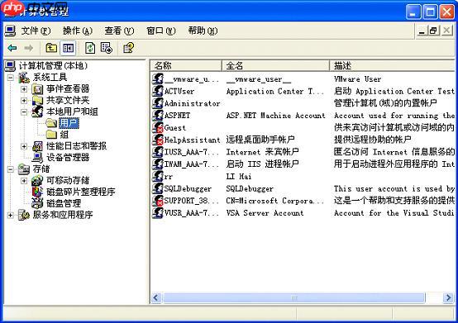This screenshot has width=458, height=323.
Task: Click the IUSR_AAA-7... account icon
Action: pyautogui.click(x=158, y=152)
